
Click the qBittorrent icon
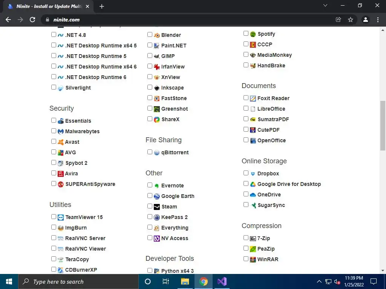click(x=157, y=153)
